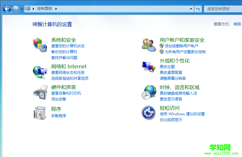Open 备份您的计算机 link
The width and height of the screenshot is (242, 157).
(64, 52)
